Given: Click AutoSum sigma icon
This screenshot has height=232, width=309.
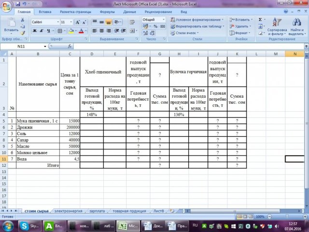Looking at the screenshot, I should coord(260,19).
